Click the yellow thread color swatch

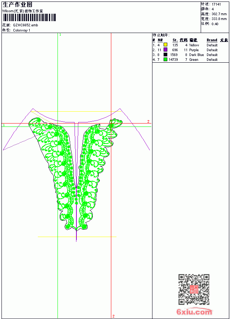165,45
